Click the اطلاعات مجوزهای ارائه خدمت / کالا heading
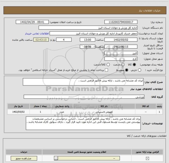This screenshot has width=169, height=163. click(146, 136)
